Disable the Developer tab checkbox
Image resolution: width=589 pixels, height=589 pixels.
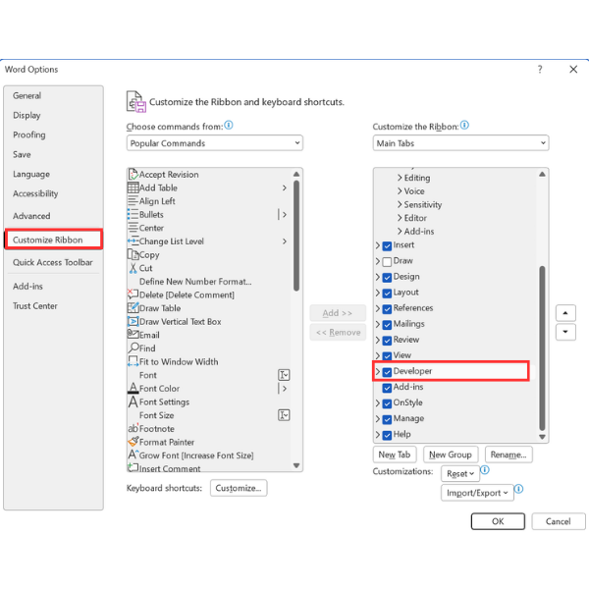pos(387,372)
